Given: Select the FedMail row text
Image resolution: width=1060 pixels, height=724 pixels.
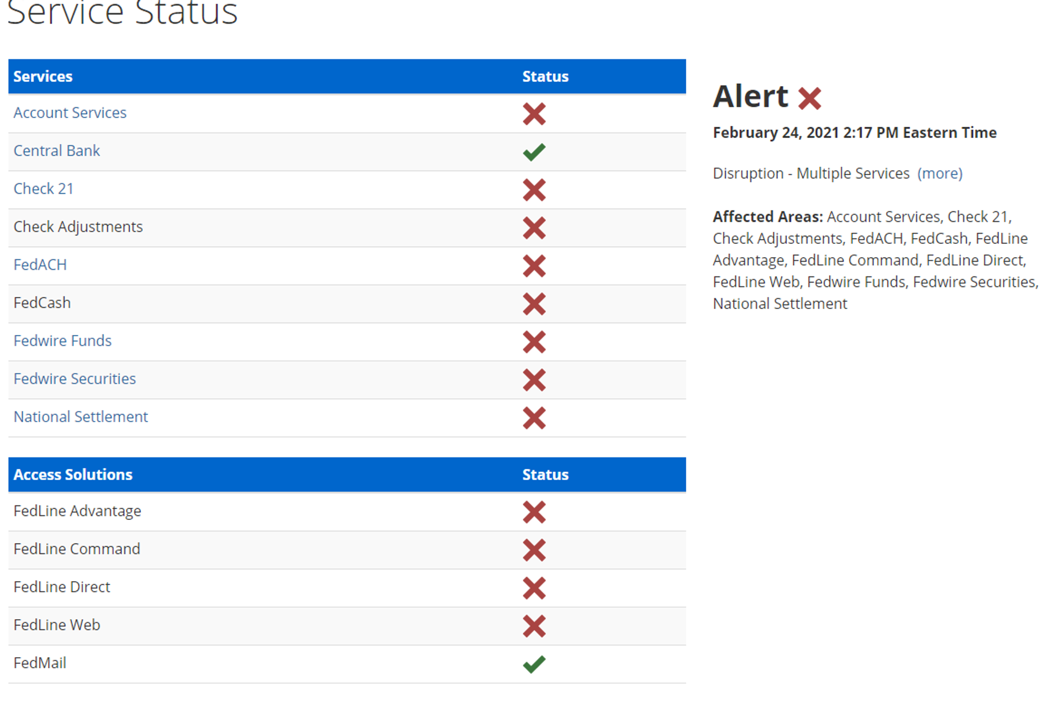Looking at the screenshot, I should tap(40, 663).
